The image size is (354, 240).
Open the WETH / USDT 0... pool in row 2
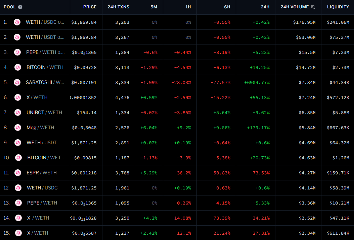click(45, 37)
